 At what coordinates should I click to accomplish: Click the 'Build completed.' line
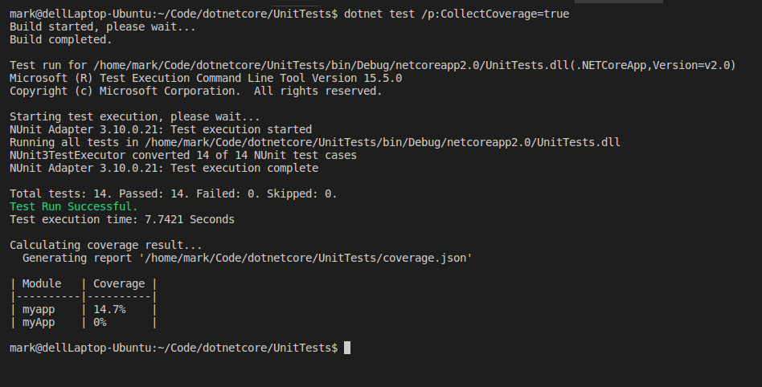(x=61, y=39)
